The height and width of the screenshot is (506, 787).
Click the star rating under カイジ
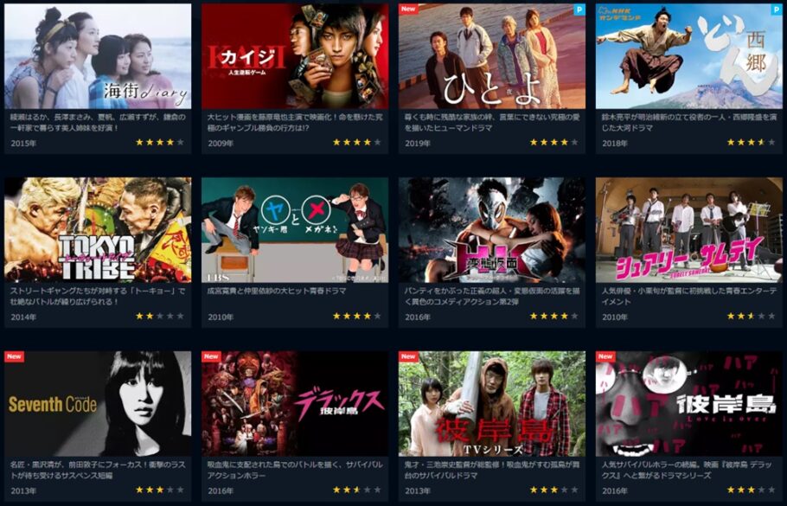pos(357,143)
